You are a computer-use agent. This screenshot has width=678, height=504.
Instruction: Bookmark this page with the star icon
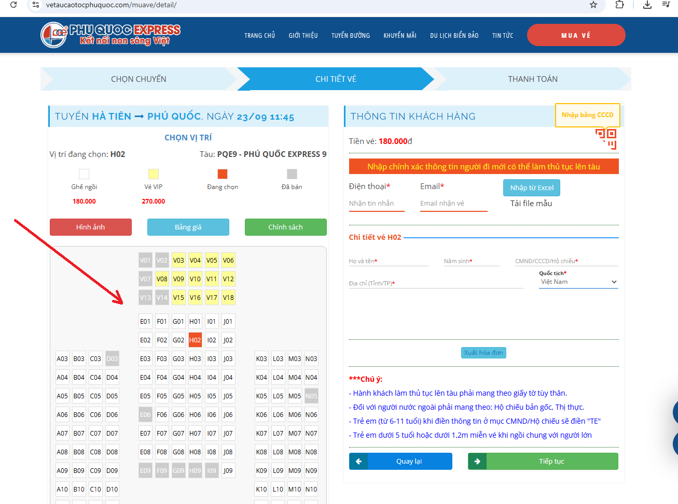tap(593, 5)
